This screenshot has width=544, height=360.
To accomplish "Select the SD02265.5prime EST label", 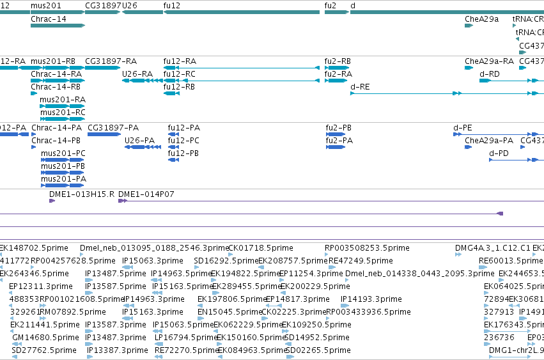I will [318, 350].
